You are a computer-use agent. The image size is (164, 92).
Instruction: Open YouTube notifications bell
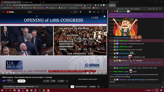tap(98, 12)
